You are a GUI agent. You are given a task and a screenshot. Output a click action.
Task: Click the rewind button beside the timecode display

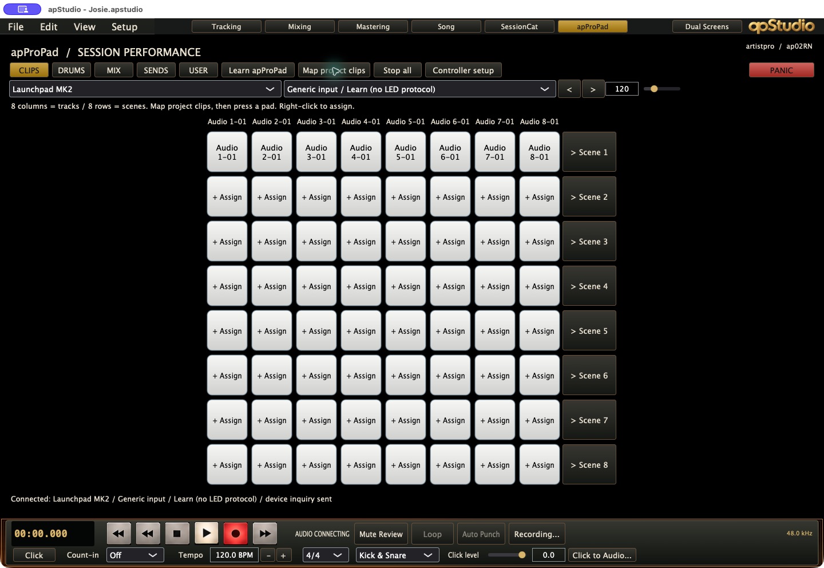coord(118,534)
